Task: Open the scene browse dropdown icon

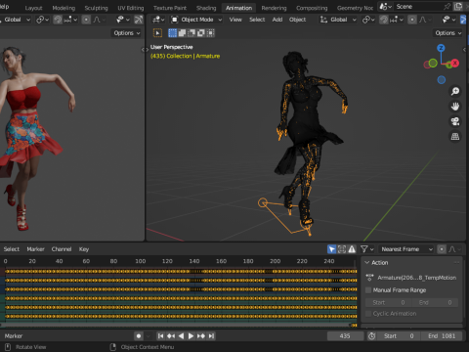Action: [385, 6]
